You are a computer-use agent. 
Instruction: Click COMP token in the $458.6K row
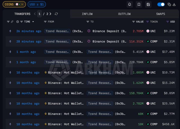152,124
